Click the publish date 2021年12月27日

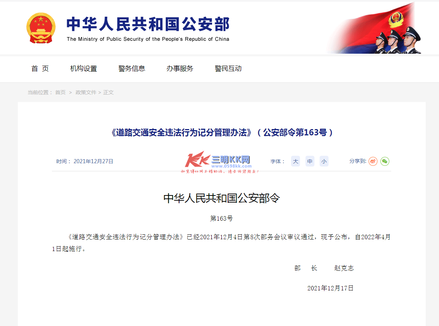pyautogui.click(x=93, y=161)
